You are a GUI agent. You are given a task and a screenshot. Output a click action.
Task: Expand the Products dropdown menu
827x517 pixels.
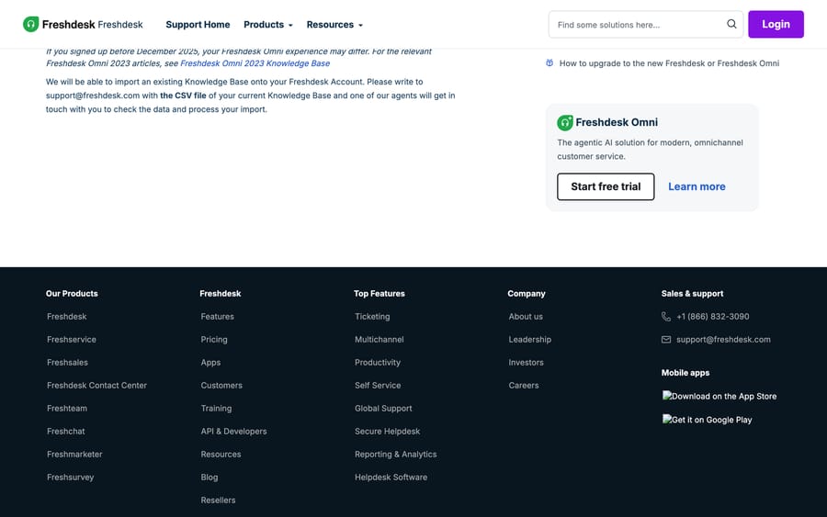268,25
